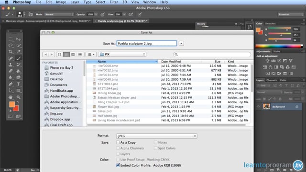Open the arrange items dropdown
Screen dimensions: 306x172
pyautogui.click(x=91, y=54)
